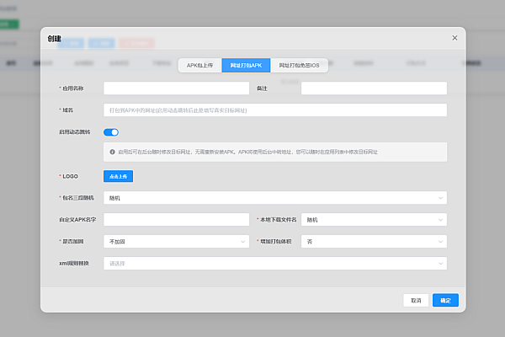Image resolution: width=505 pixels, height=337 pixels.
Task: Open the 包名三段随机 dropdown
Action: click(275, 198)
